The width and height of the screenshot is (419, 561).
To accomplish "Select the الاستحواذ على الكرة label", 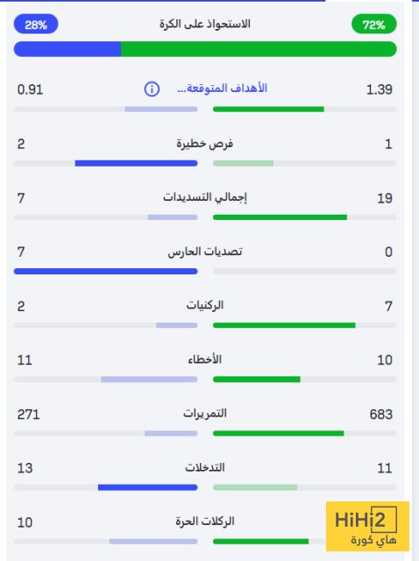I will pyautogui.click(x=204, y=24).
